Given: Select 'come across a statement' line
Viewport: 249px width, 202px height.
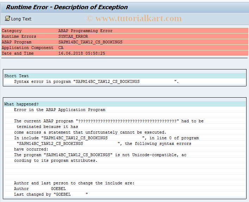Looking at the screenshot, I should 90,132.
